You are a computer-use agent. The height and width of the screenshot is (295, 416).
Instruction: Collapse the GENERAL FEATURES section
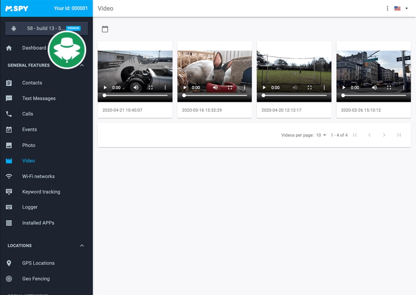coord(81,65)
